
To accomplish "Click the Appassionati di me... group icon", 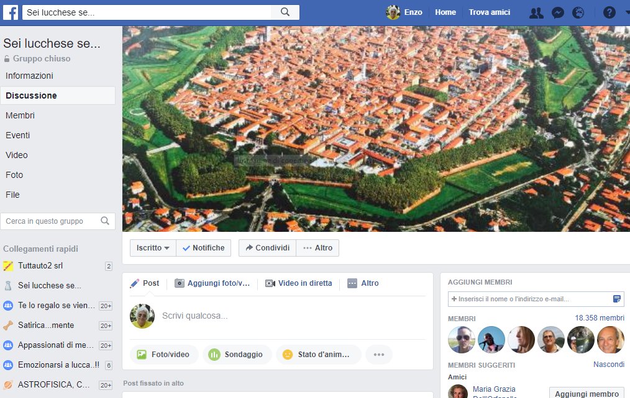I will click(x=8, y=345).
